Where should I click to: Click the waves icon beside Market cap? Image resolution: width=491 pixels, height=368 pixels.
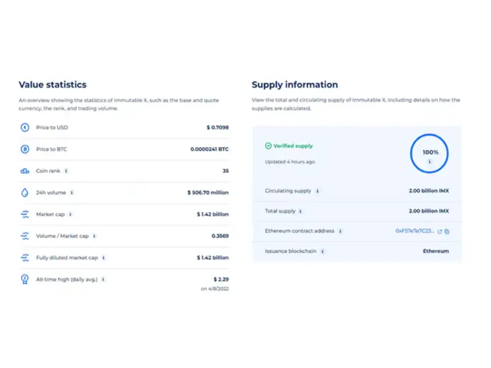[x=25, y=214]
